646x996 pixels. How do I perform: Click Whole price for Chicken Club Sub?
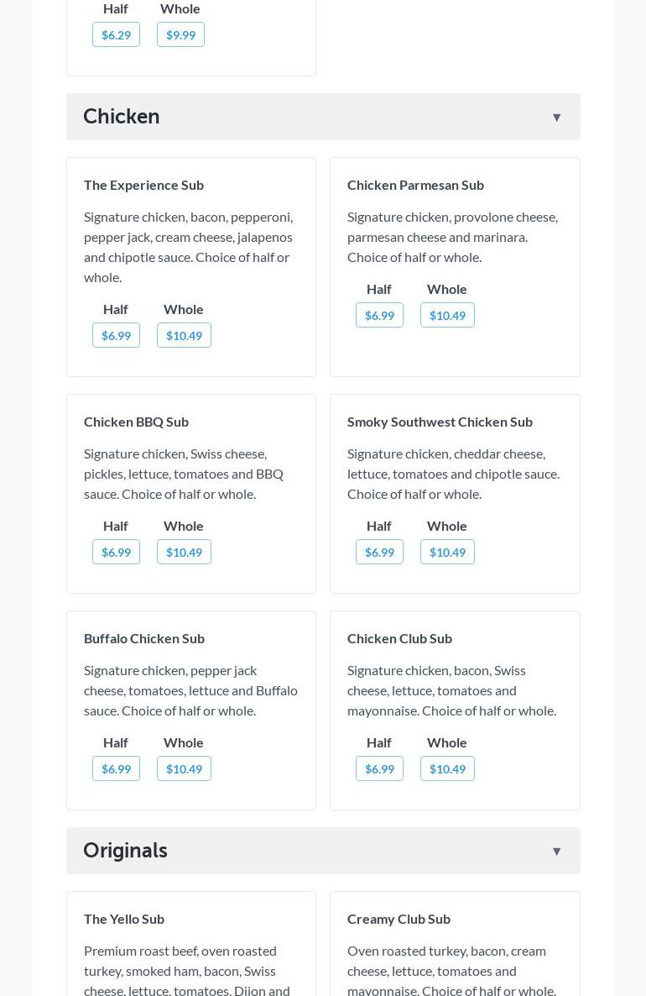click(447, 768)
